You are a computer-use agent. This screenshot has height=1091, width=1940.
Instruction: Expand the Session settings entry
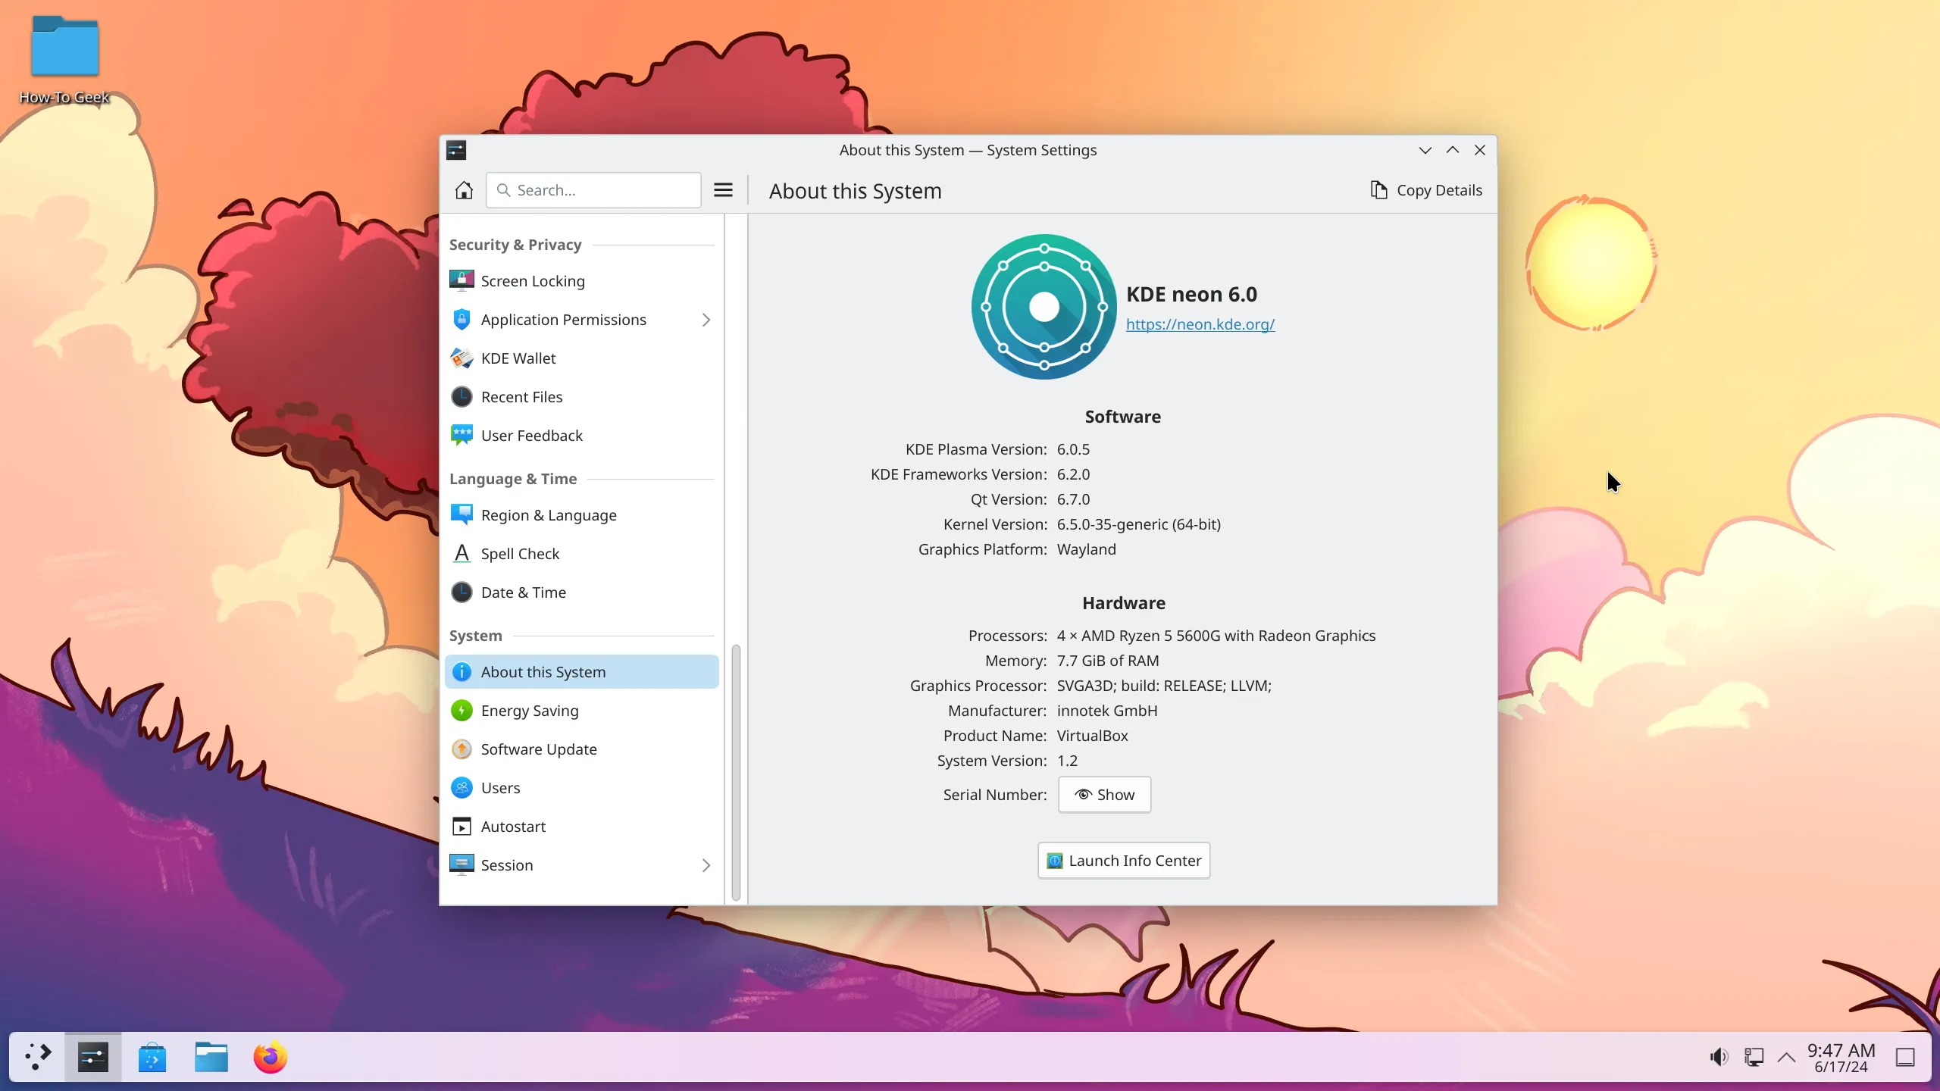[x=705, y=864]
